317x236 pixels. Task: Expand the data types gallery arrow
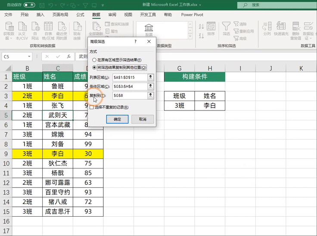pos(190,36)
